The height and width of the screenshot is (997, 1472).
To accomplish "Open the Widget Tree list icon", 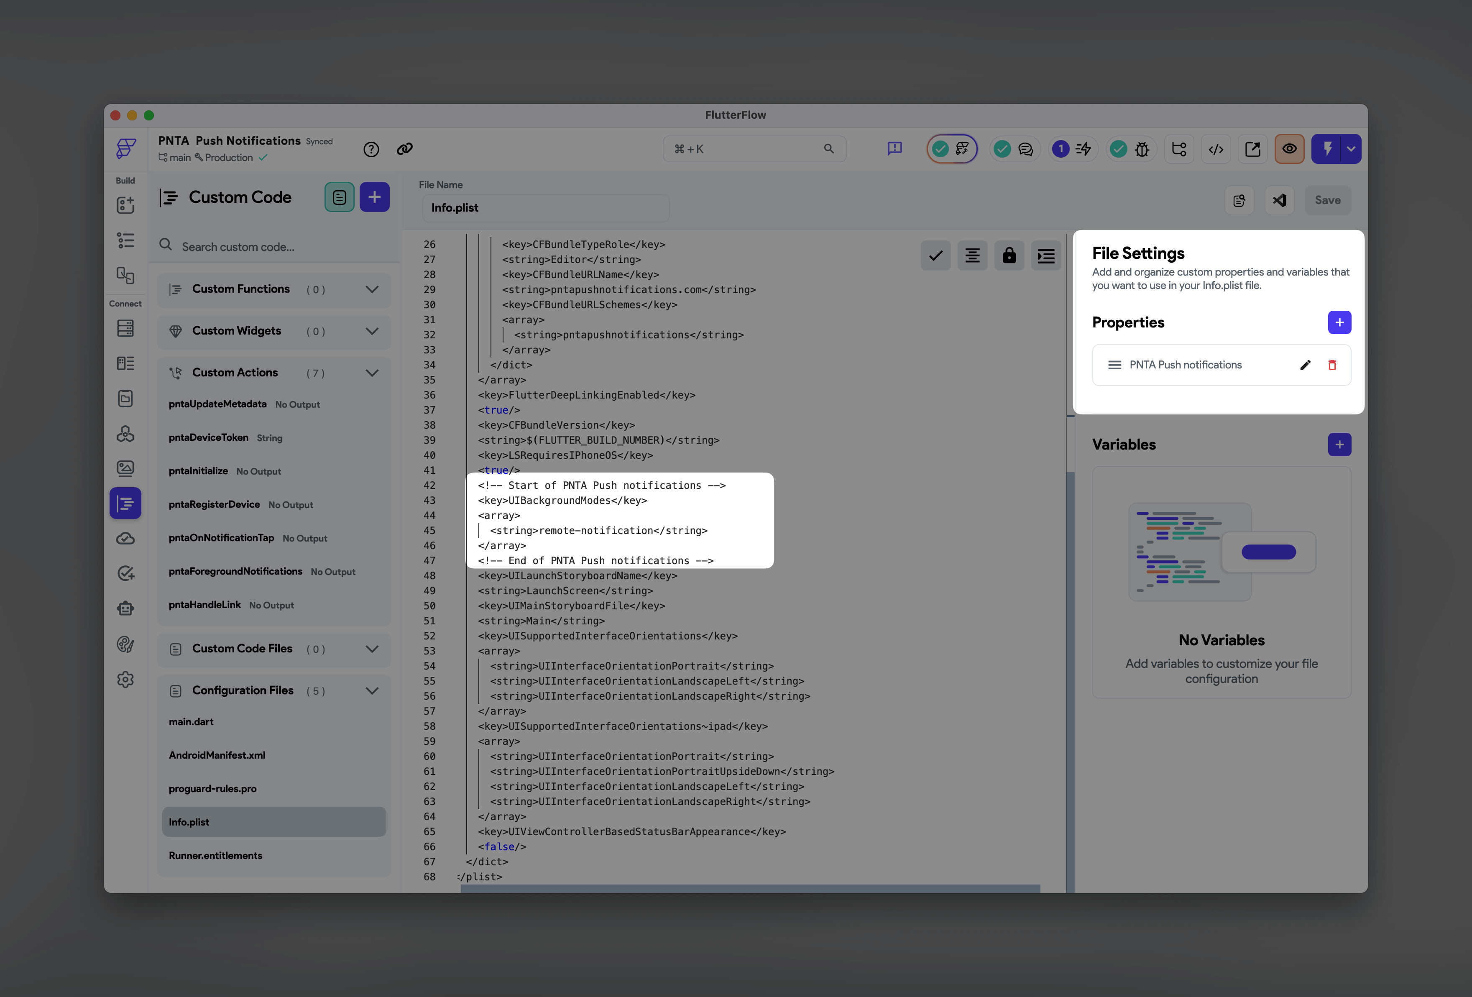I will click(x=125, y=240).
